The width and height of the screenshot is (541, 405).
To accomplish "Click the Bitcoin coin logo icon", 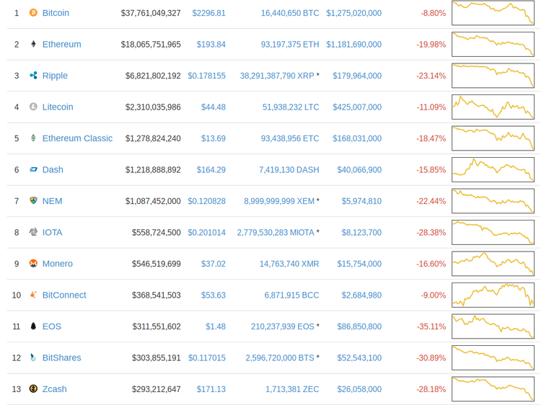I will tap(33, 13).
